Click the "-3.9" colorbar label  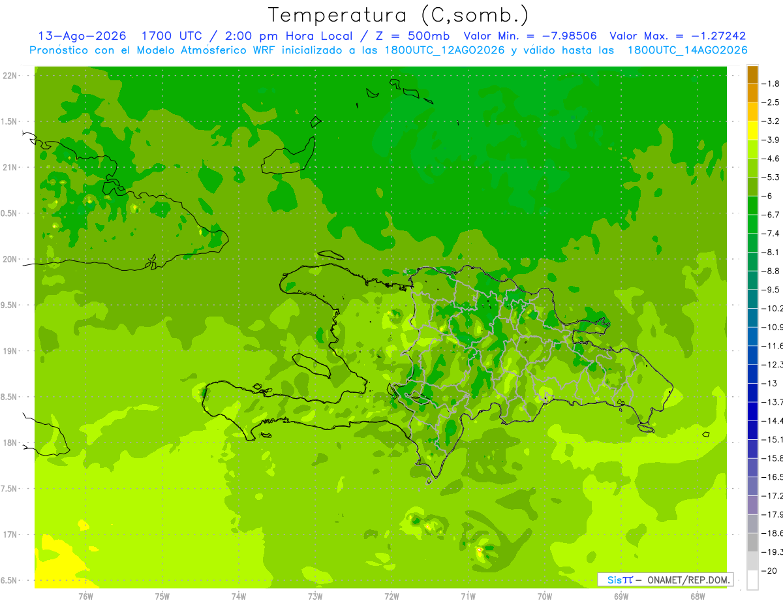coord(771,140)
